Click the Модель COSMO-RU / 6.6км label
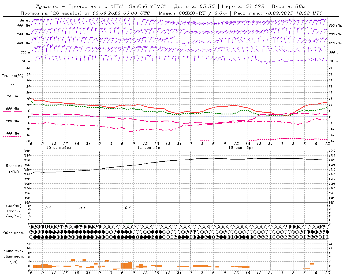The image size is (343, 275). click(193, 13)
